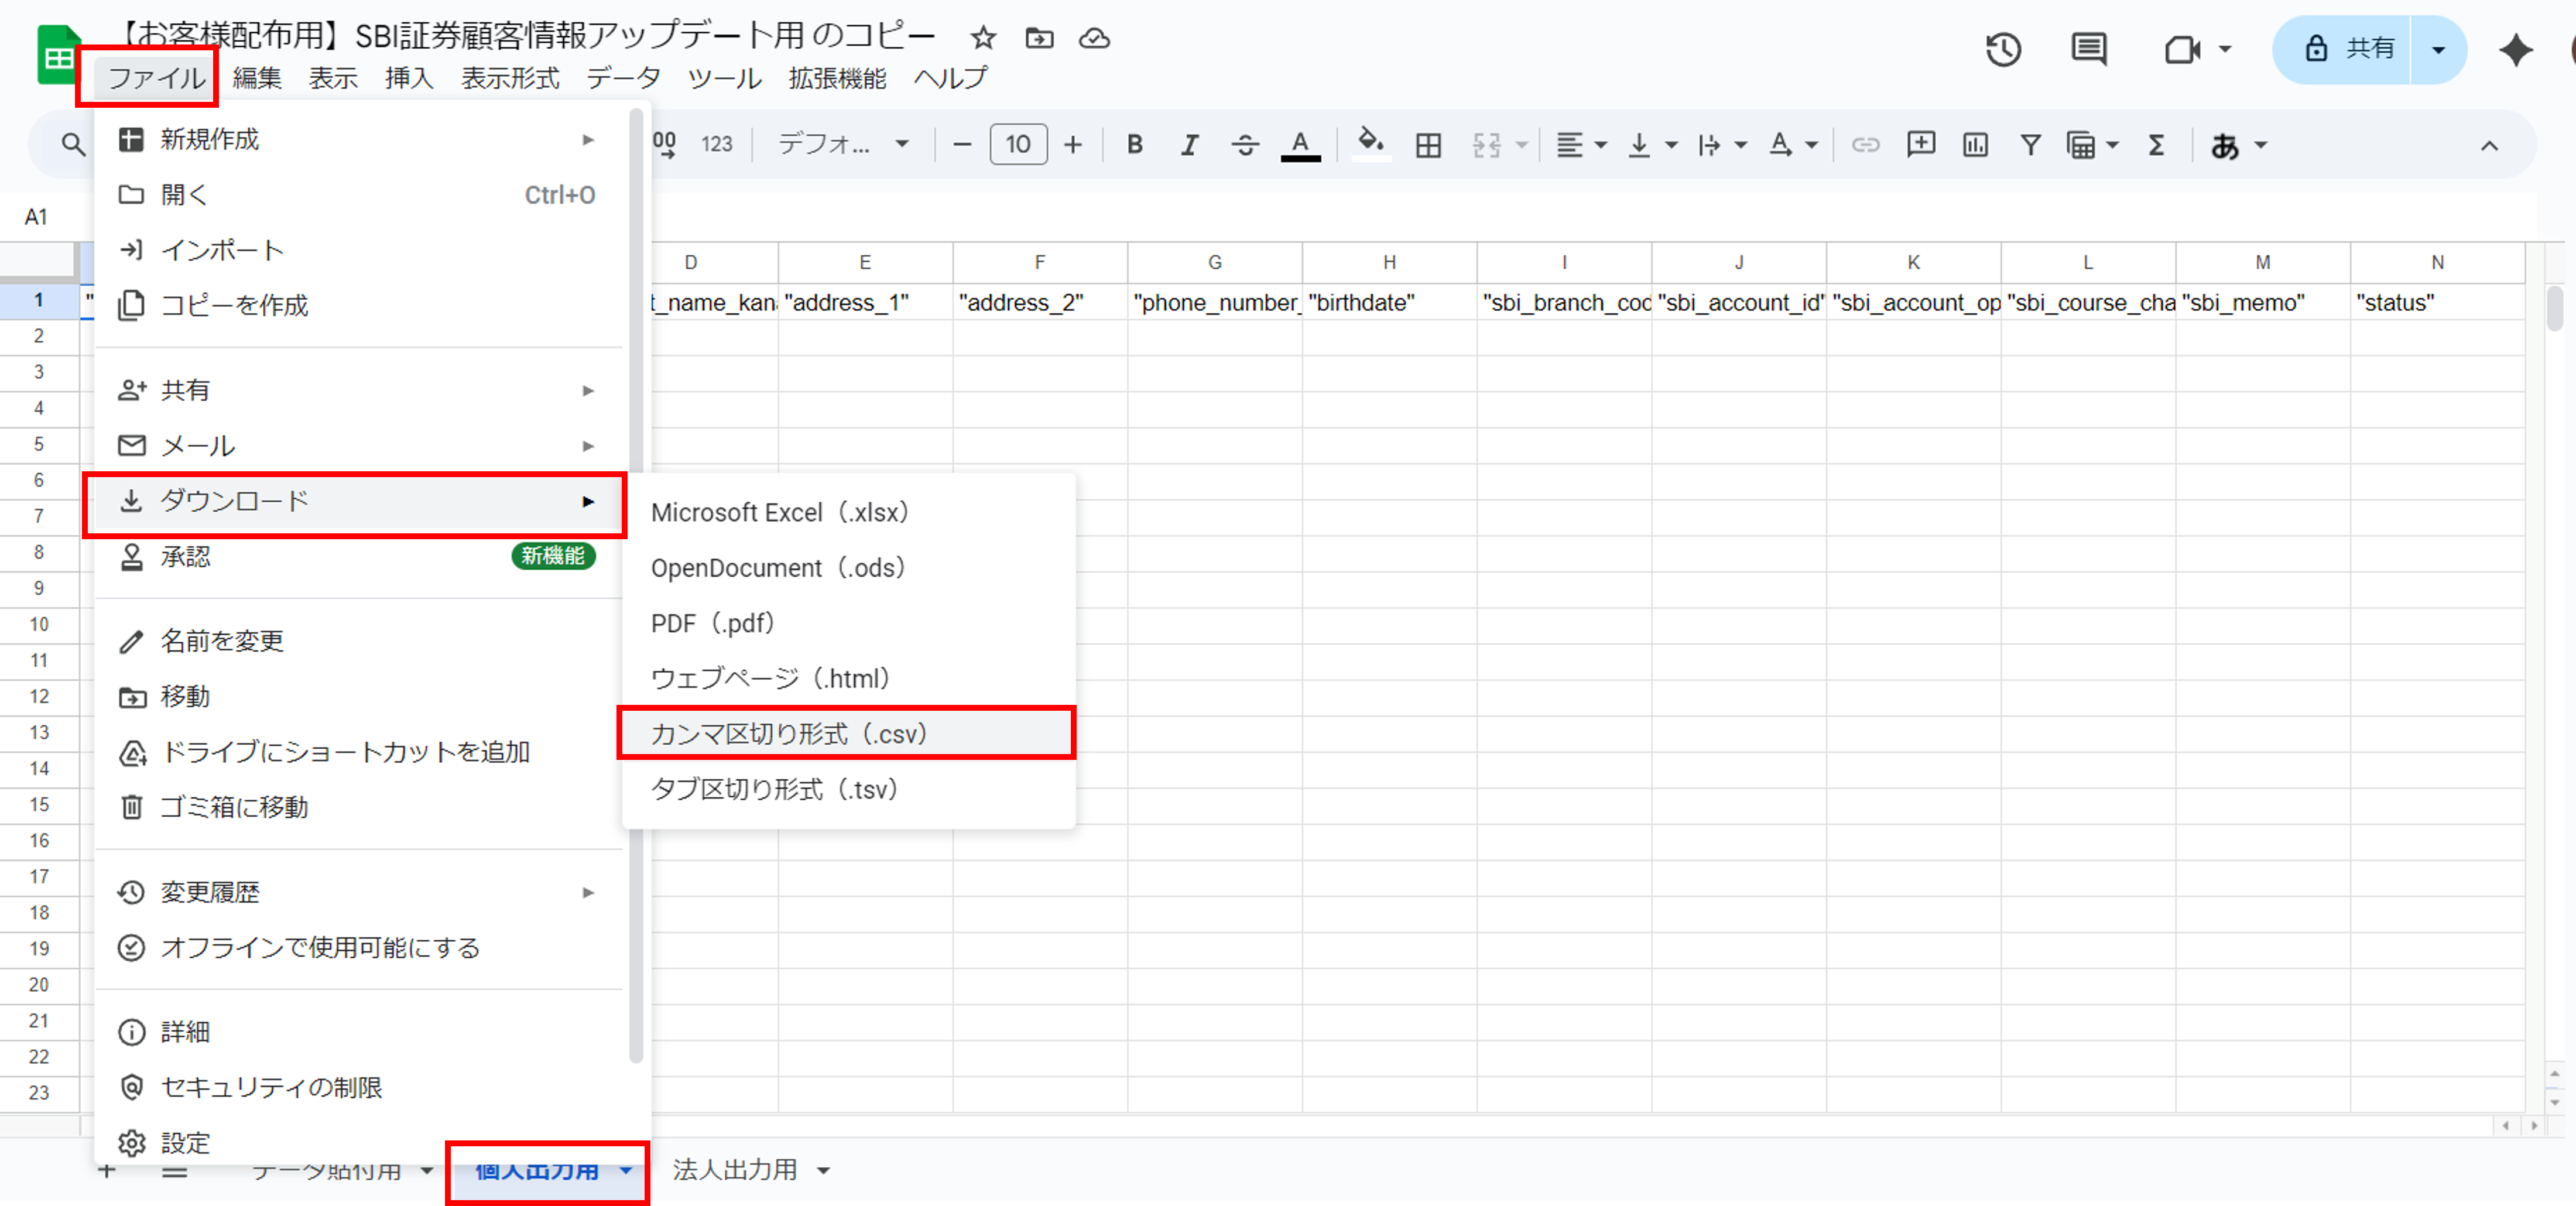2576x1206 pixels.
Task: Click the version history clock icon
Action: [2003, 49]
